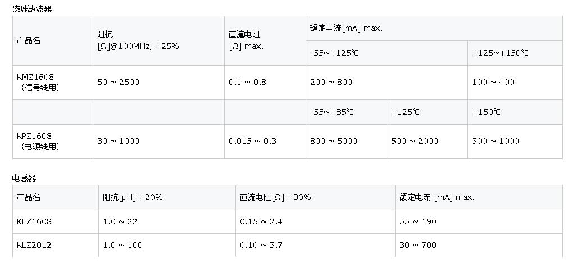Click the -55~+85℃ temperature sub-header
The image size is (572, 263).
coord(332,112)
